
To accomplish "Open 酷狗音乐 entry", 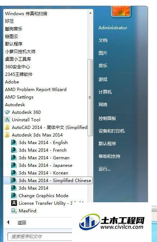I will point(14,29).
